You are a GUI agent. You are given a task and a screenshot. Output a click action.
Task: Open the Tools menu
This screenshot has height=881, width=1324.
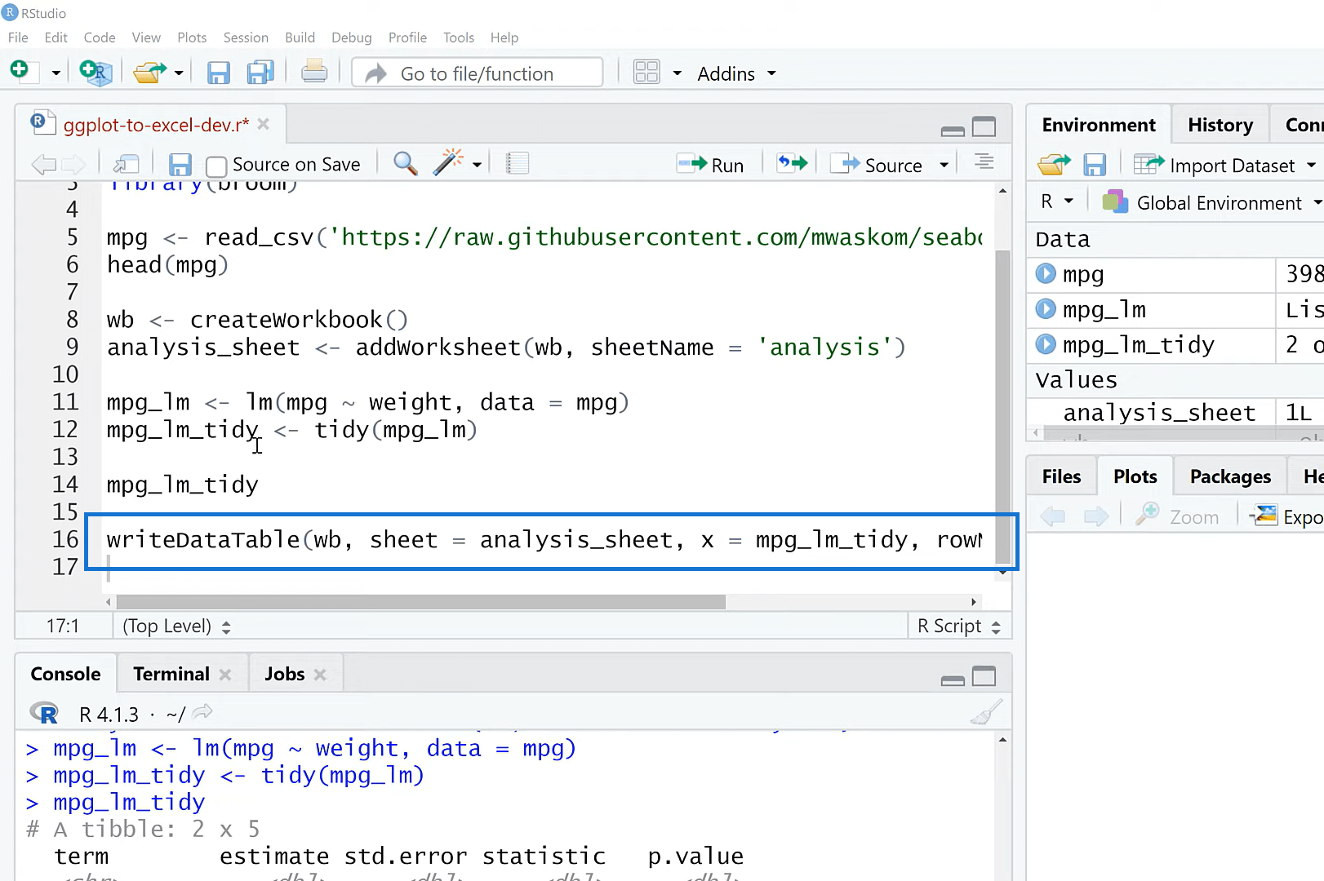click(x=459, y=38)
